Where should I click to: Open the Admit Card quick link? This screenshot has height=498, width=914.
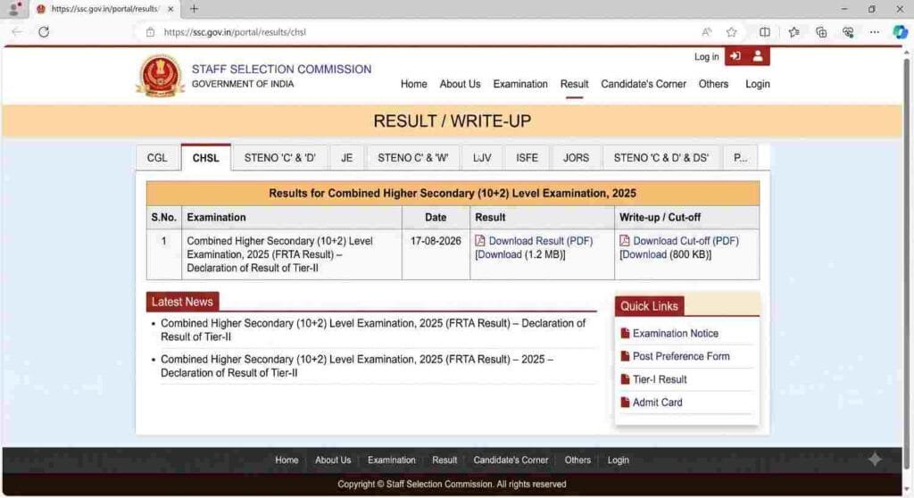(x=658, y=402)
